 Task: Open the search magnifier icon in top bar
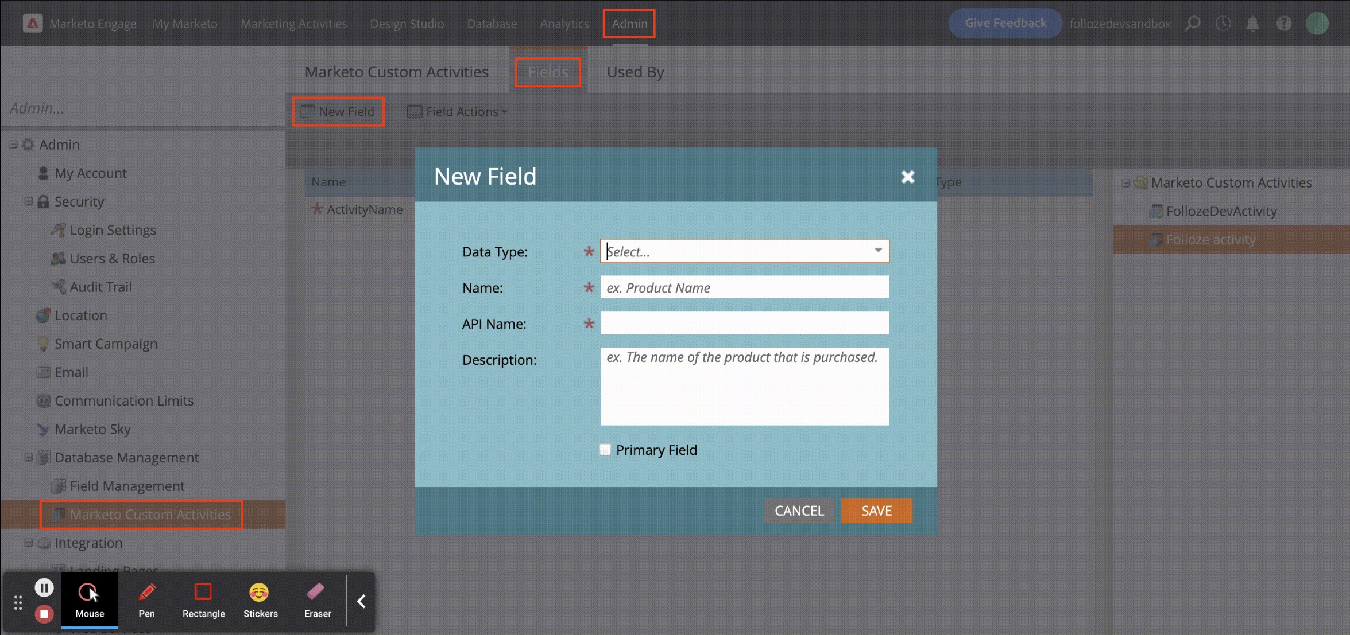[1193, 24]
